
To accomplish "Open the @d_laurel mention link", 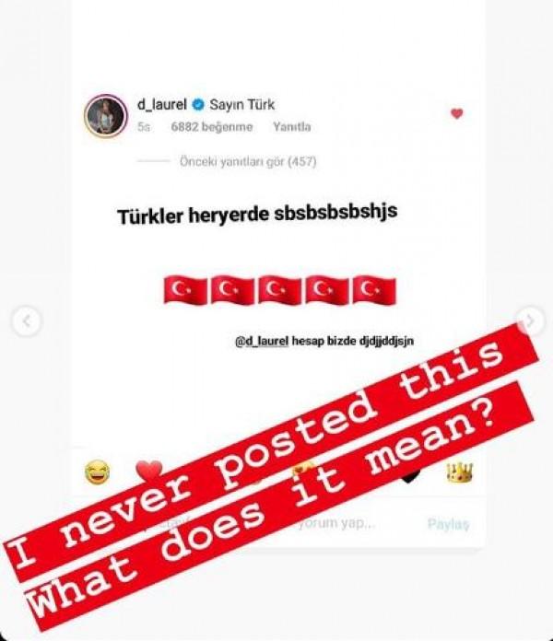I will pyautogui.click(x=262, y=341).
